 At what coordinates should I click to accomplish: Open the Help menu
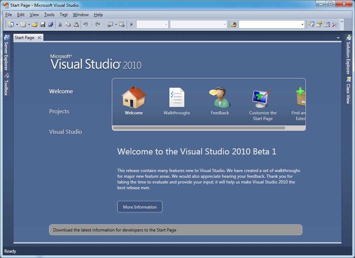pos(98,15)
